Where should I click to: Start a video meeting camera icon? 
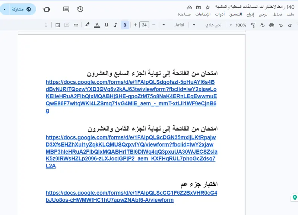tap(46, 9)
